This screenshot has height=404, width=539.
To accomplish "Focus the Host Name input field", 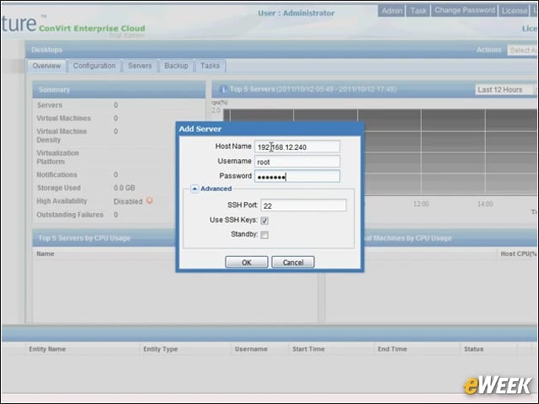I will tap(297, 146).
